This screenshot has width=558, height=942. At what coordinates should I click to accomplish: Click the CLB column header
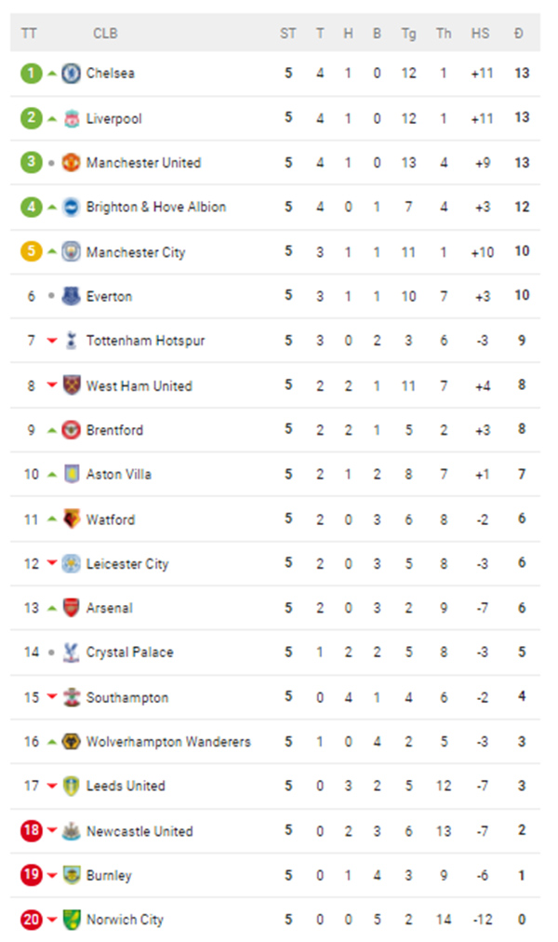pyautogui.click(x=105, y=34)
